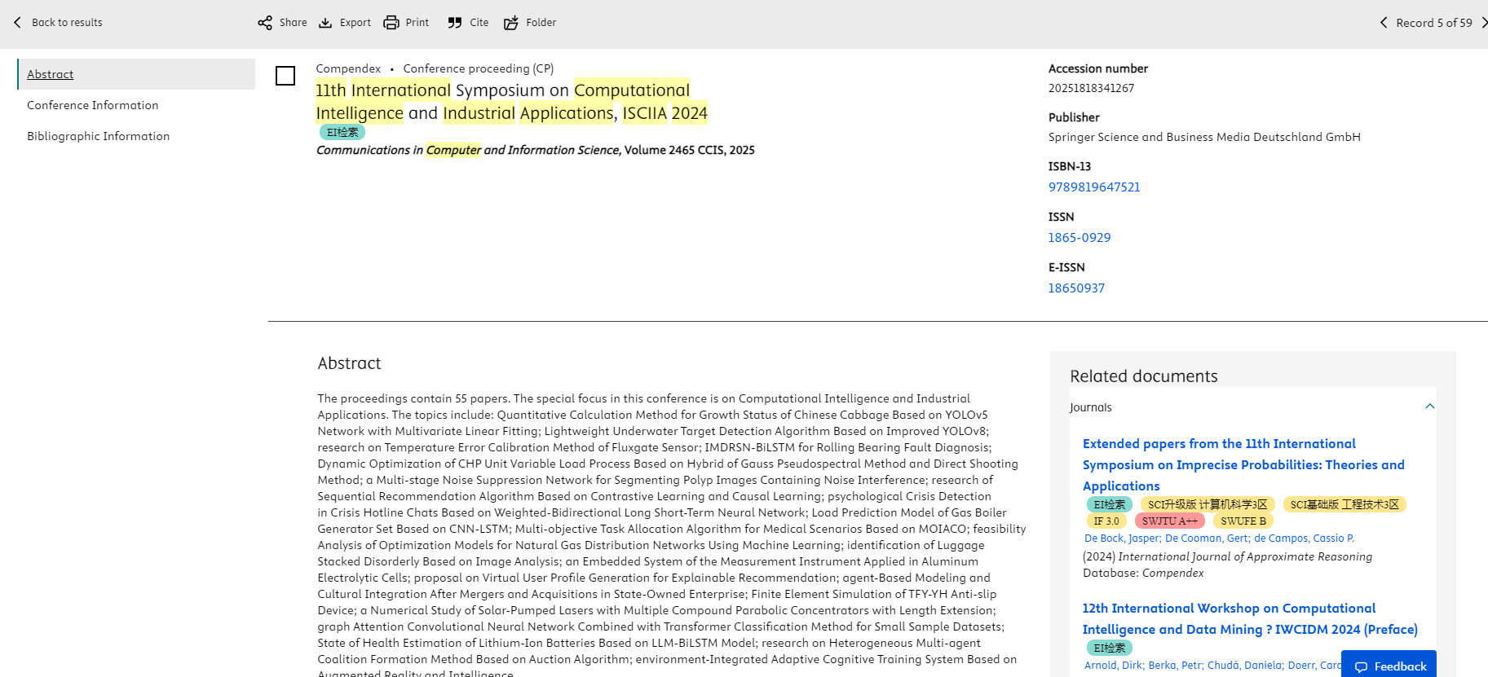Go to previous record arrow
The image size is (1488, 677).
pyautogui.click(x=1384, y=23)
